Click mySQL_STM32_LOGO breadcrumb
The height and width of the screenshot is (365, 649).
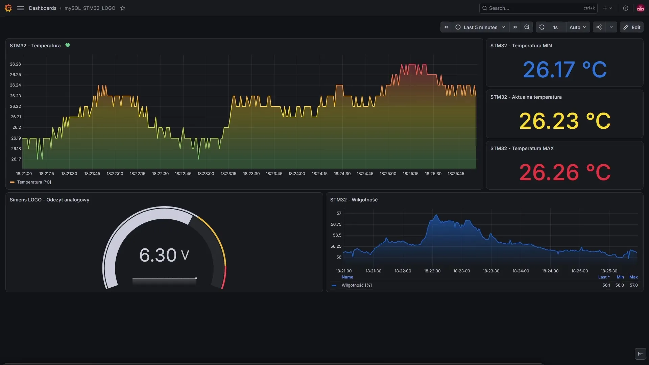tap(90, 8)
